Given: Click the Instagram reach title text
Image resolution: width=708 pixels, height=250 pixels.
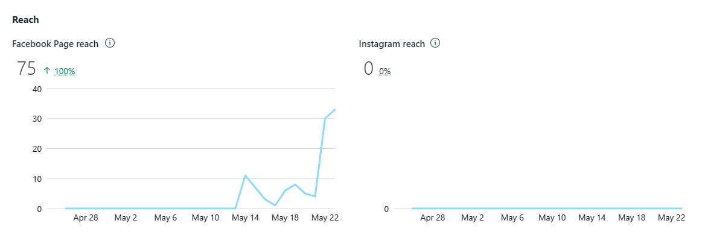Looking at the screenshot, I should point(392,44).
